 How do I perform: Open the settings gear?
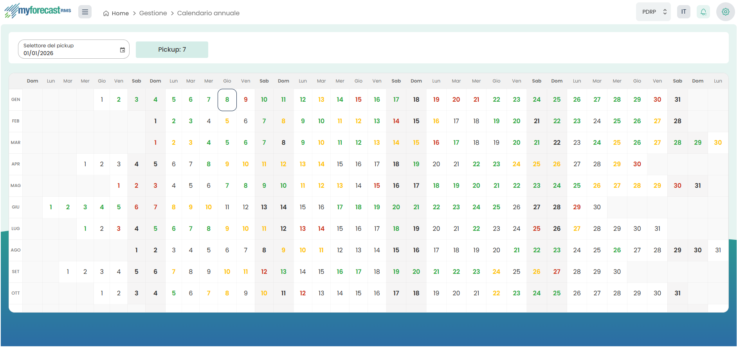726,12
